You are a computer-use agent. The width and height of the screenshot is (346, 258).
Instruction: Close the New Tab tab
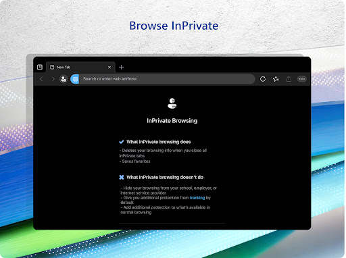[109, 68]
